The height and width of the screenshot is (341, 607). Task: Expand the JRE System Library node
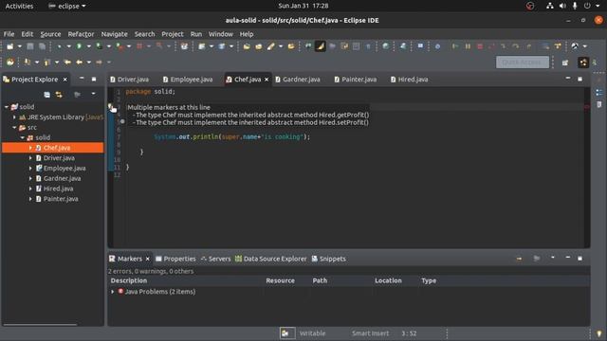point(15,117)
